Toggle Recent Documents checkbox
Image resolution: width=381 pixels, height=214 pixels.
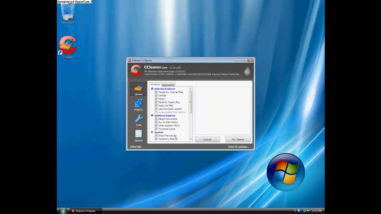(156, 119)
